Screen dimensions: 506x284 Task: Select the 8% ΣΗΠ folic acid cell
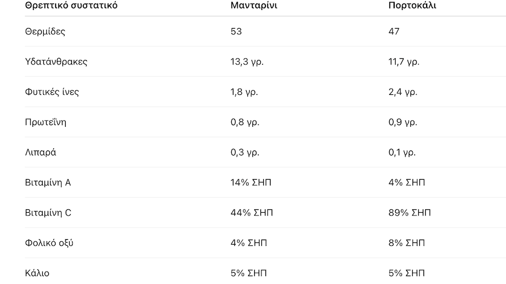click(x=406, y=244)
